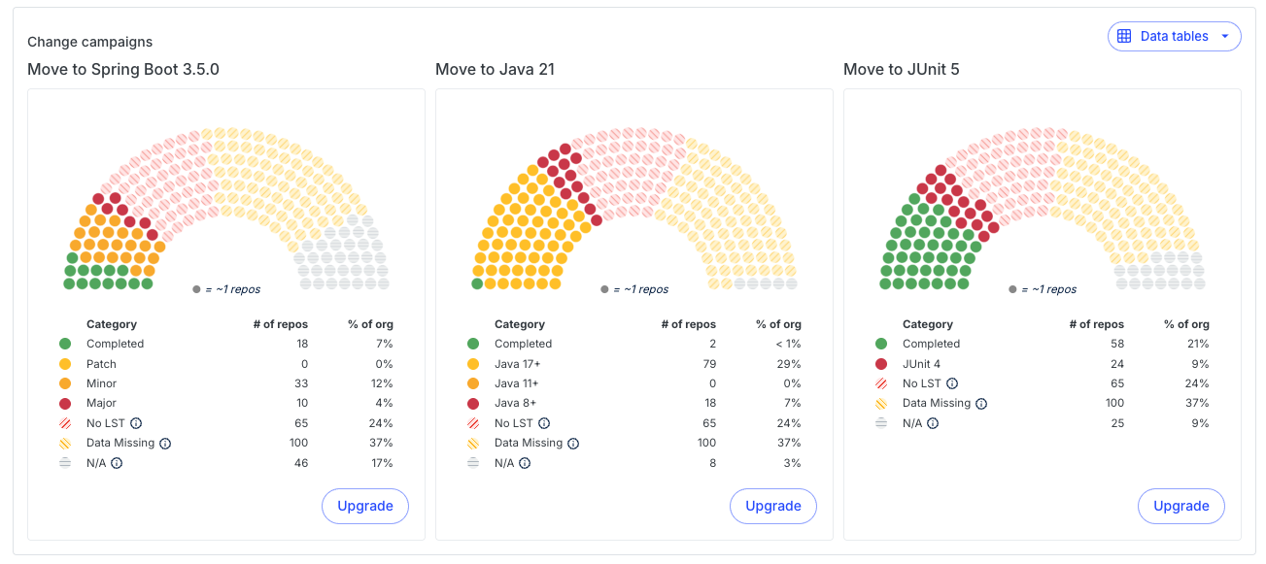Click info icon beside Data Missing in Java 21 table
The width and height of the screenshot is (1266, 564).
pos(573,443)
